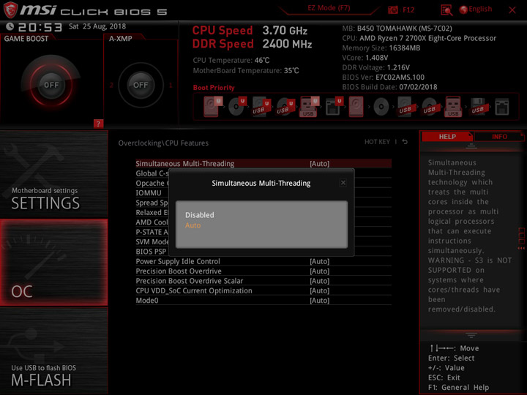Image resolution: width=527 pixels, height=395 pixels.
Task: Select A-XMP profile 2
Action: [111, 85]
